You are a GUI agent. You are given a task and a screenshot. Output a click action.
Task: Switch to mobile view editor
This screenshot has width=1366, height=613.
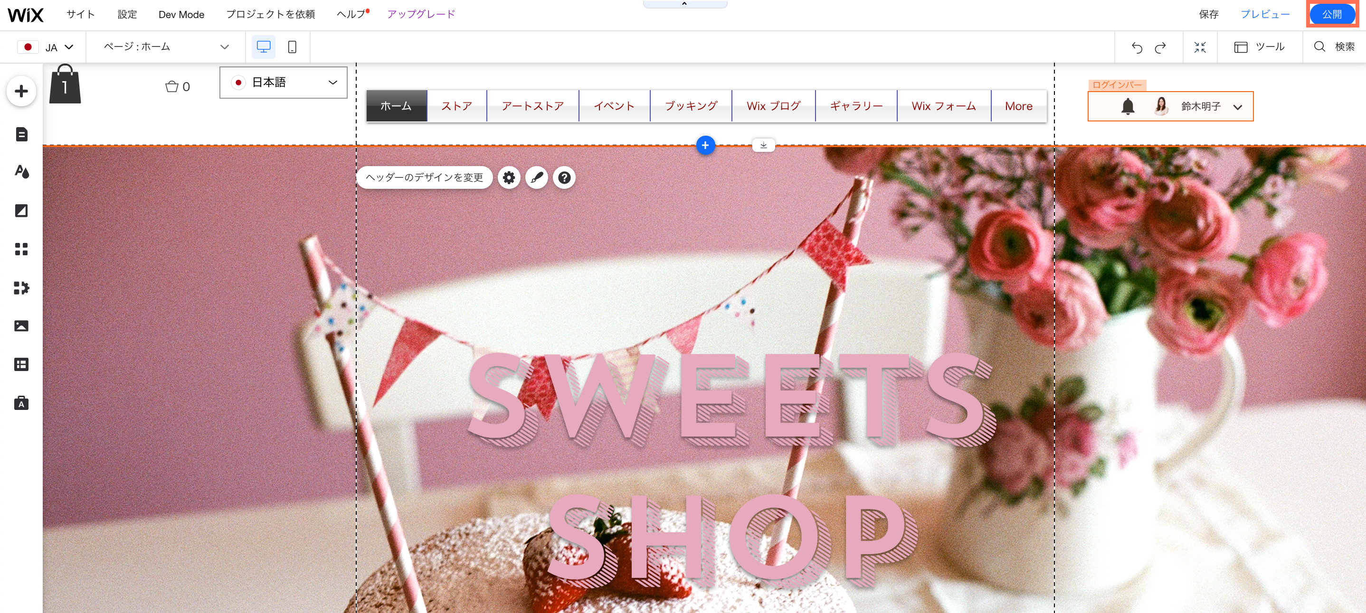(x=292, y=47)
